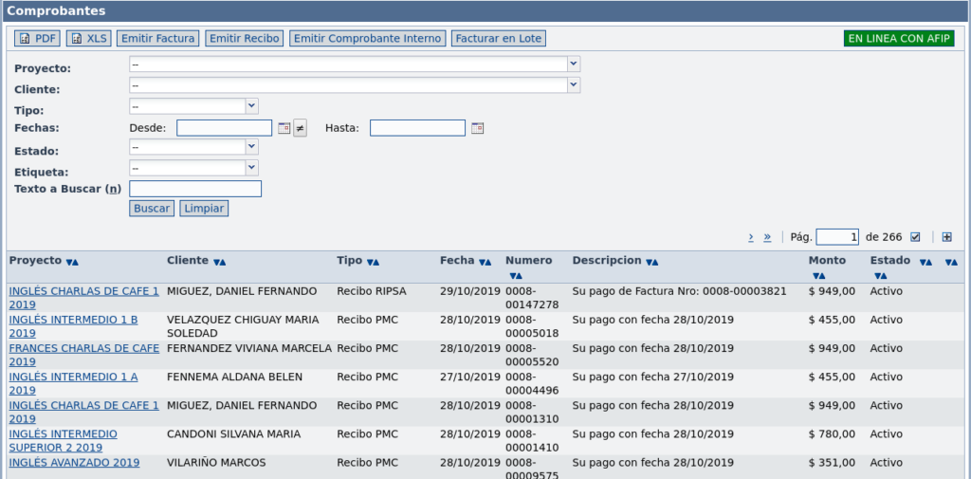Click the 'de 266' page count
971x479 pixels.
884,237
